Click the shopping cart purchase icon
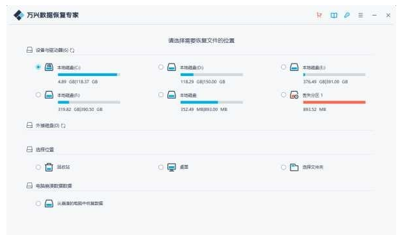The image size is (404, 235). [319, 15]
